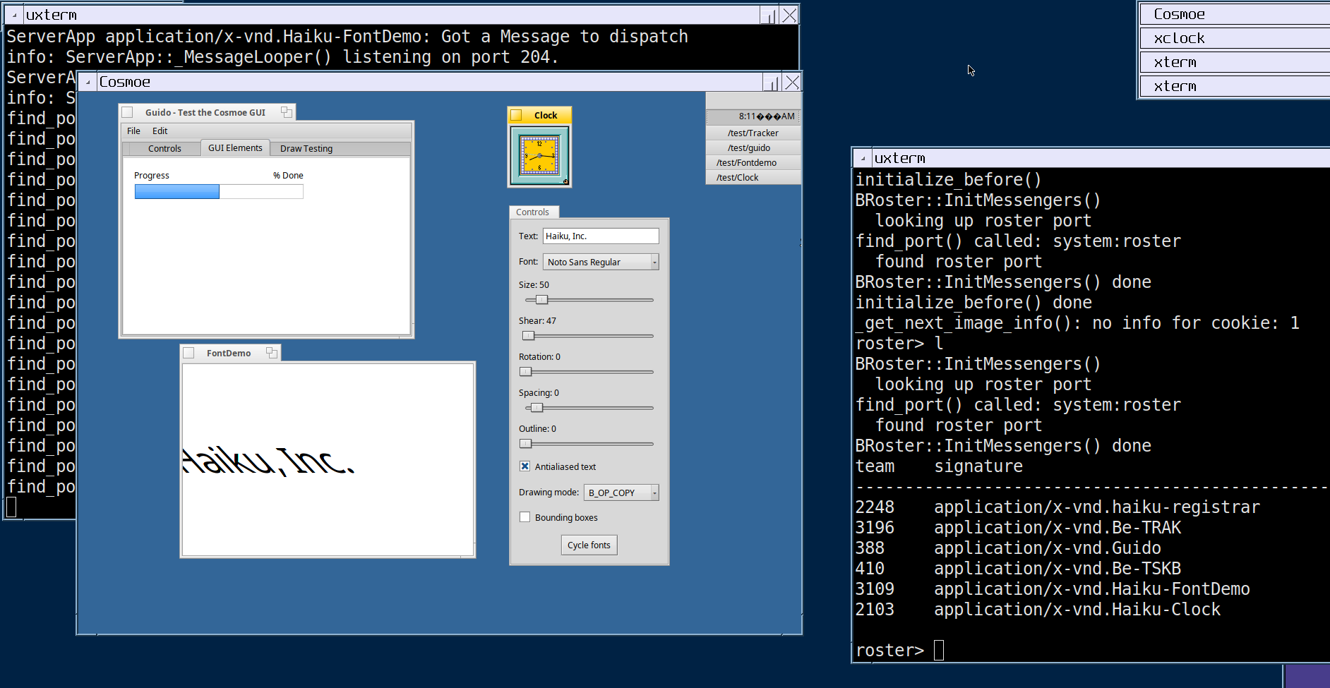Expand the Drawing mode B_OP_COPY dropdown

point(621,493)
